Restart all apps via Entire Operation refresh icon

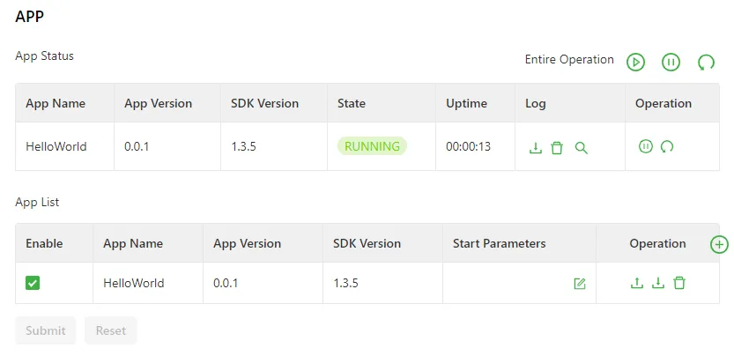point(706,62)
